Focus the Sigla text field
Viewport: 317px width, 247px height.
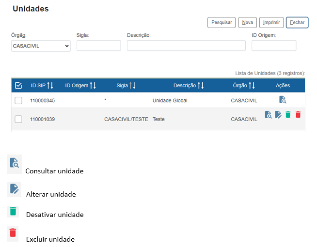tap(98, 46)
